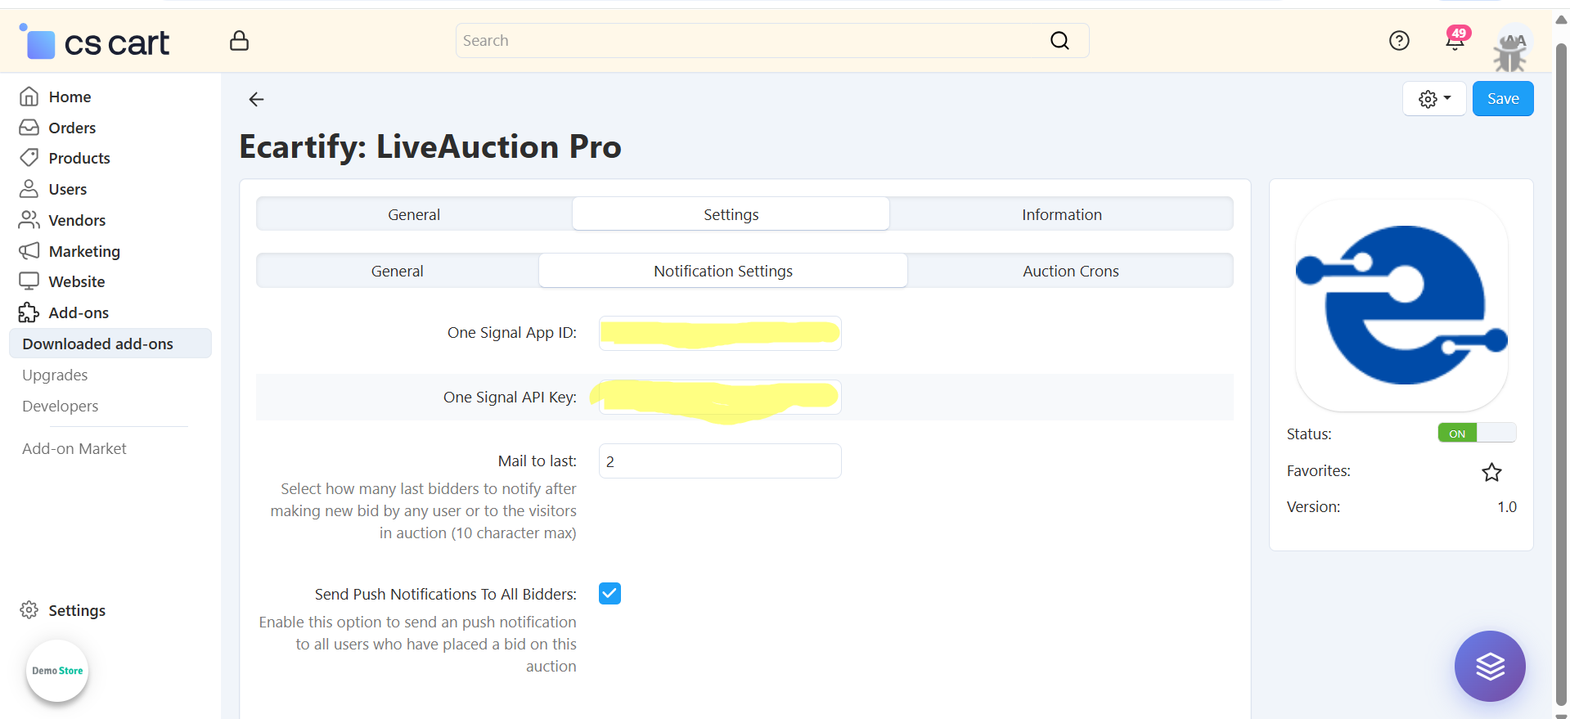Viewport: 1570px width, 719px height.
Task: Open the Add-on Market link
Action: 74,448
